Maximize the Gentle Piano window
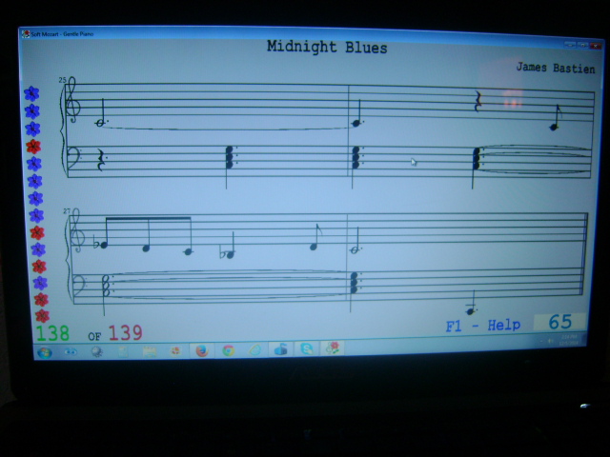610x457 pixels. click(582, 46)
